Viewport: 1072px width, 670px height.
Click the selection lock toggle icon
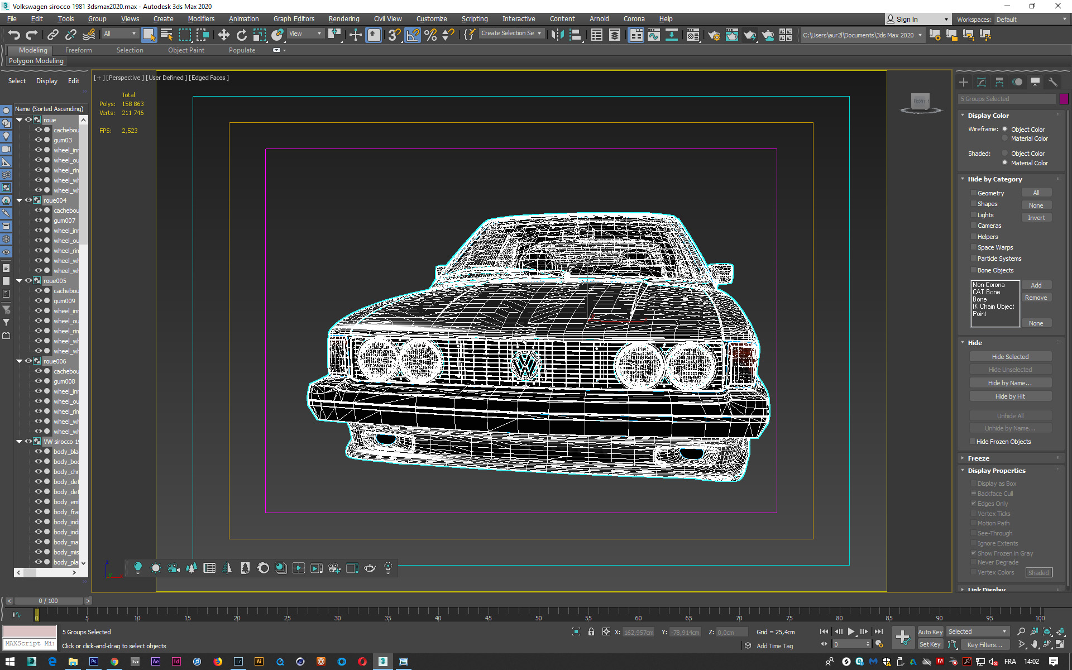591,631
